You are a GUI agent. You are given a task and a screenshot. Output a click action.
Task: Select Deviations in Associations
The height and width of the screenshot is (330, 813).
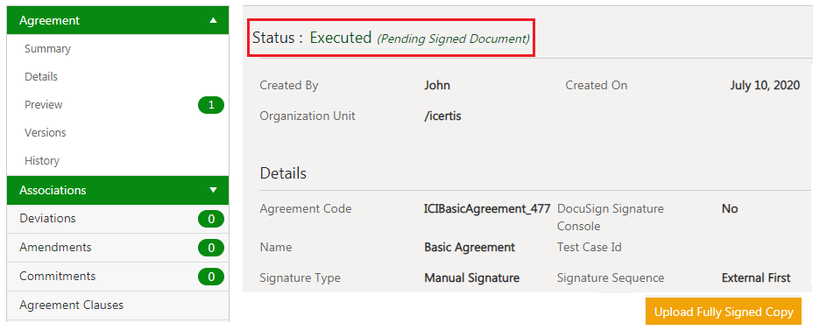point(47,218)
